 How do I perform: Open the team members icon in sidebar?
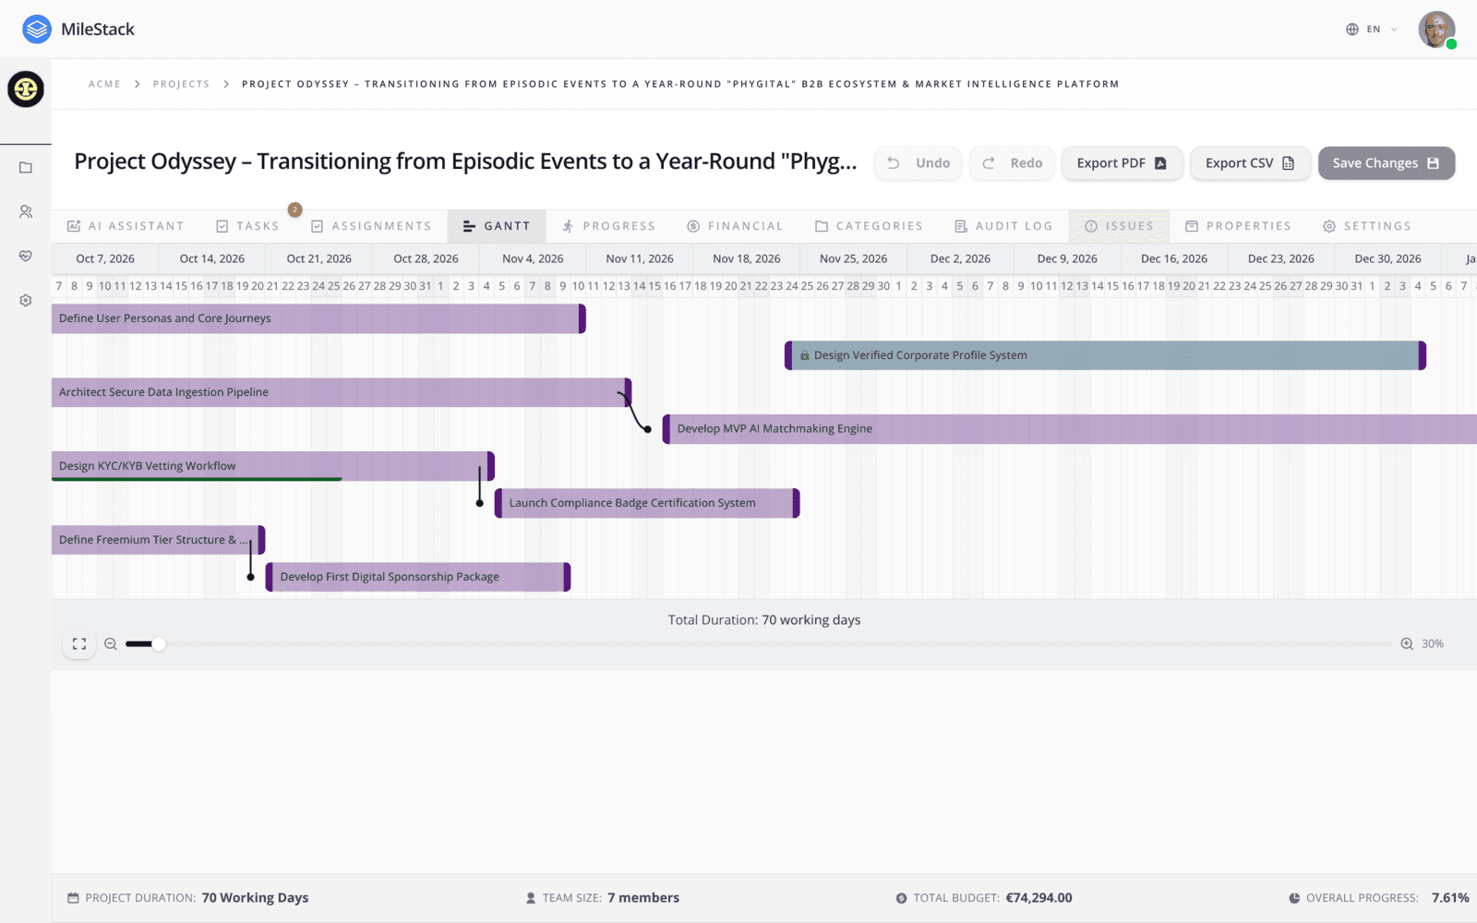click(26, 211)
